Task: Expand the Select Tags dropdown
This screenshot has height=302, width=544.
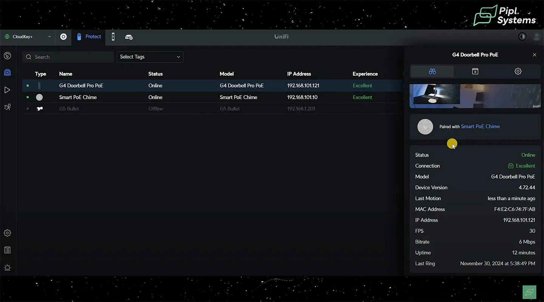Action: 150,57
